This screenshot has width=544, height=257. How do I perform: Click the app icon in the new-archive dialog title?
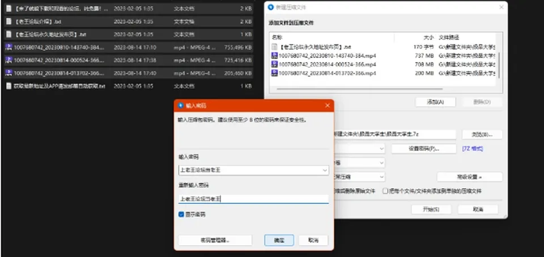(271, 7)
